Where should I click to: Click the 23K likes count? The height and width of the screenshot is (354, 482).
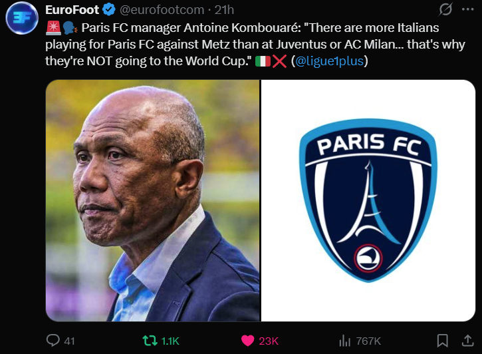[x=269, y=341]
